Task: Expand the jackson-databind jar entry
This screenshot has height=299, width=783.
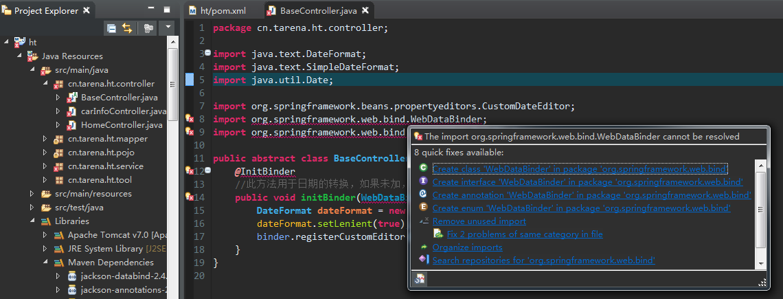Action: (58, 276)
